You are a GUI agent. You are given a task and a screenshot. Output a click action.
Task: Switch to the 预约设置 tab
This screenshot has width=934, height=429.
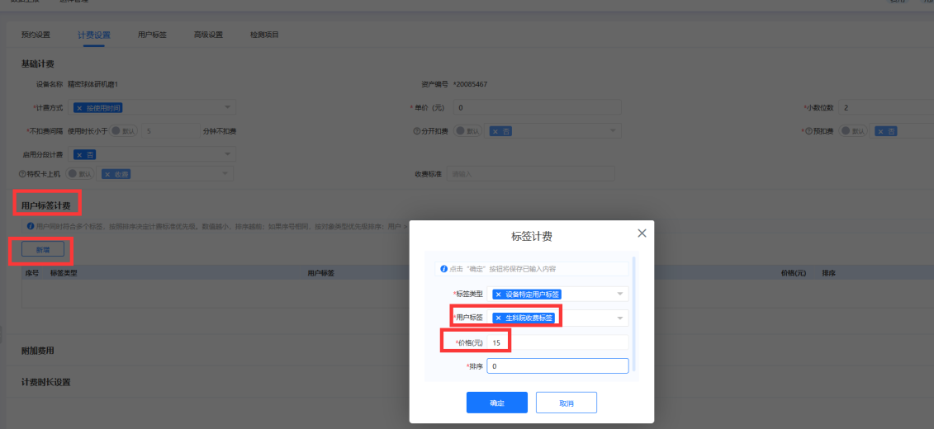coord(36,35)
